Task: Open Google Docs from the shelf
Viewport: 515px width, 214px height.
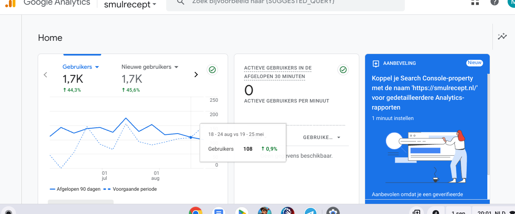Action: pyautogui.click(x=218, y=211)
